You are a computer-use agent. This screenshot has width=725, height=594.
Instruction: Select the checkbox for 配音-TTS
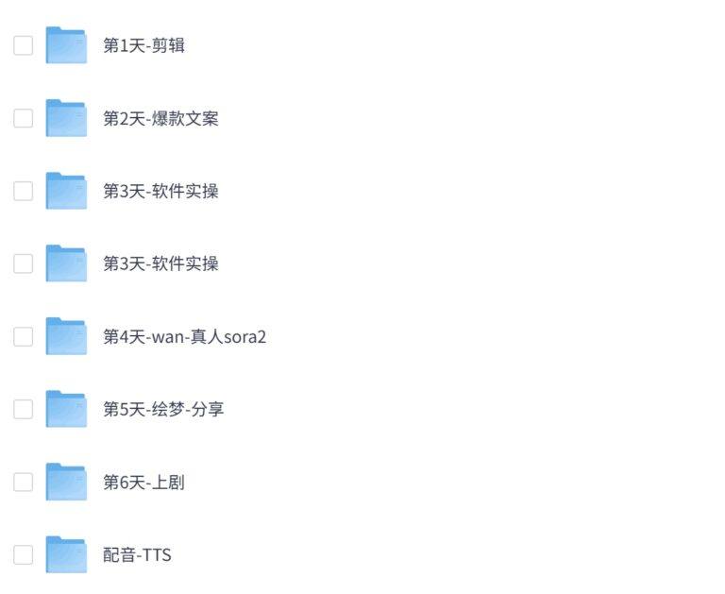point(23,554)
